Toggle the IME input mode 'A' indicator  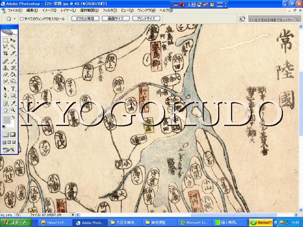click(189, 5)
